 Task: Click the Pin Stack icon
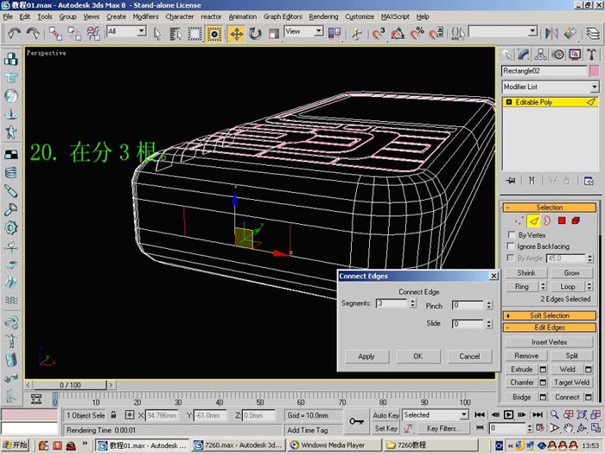pos(511,181)
